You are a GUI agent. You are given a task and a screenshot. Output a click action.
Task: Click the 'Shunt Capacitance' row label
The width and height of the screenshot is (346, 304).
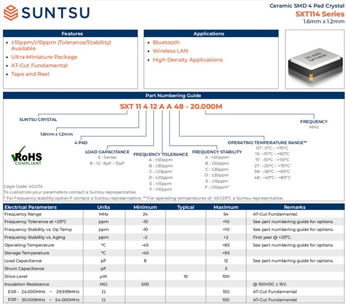tap(24, 269)
